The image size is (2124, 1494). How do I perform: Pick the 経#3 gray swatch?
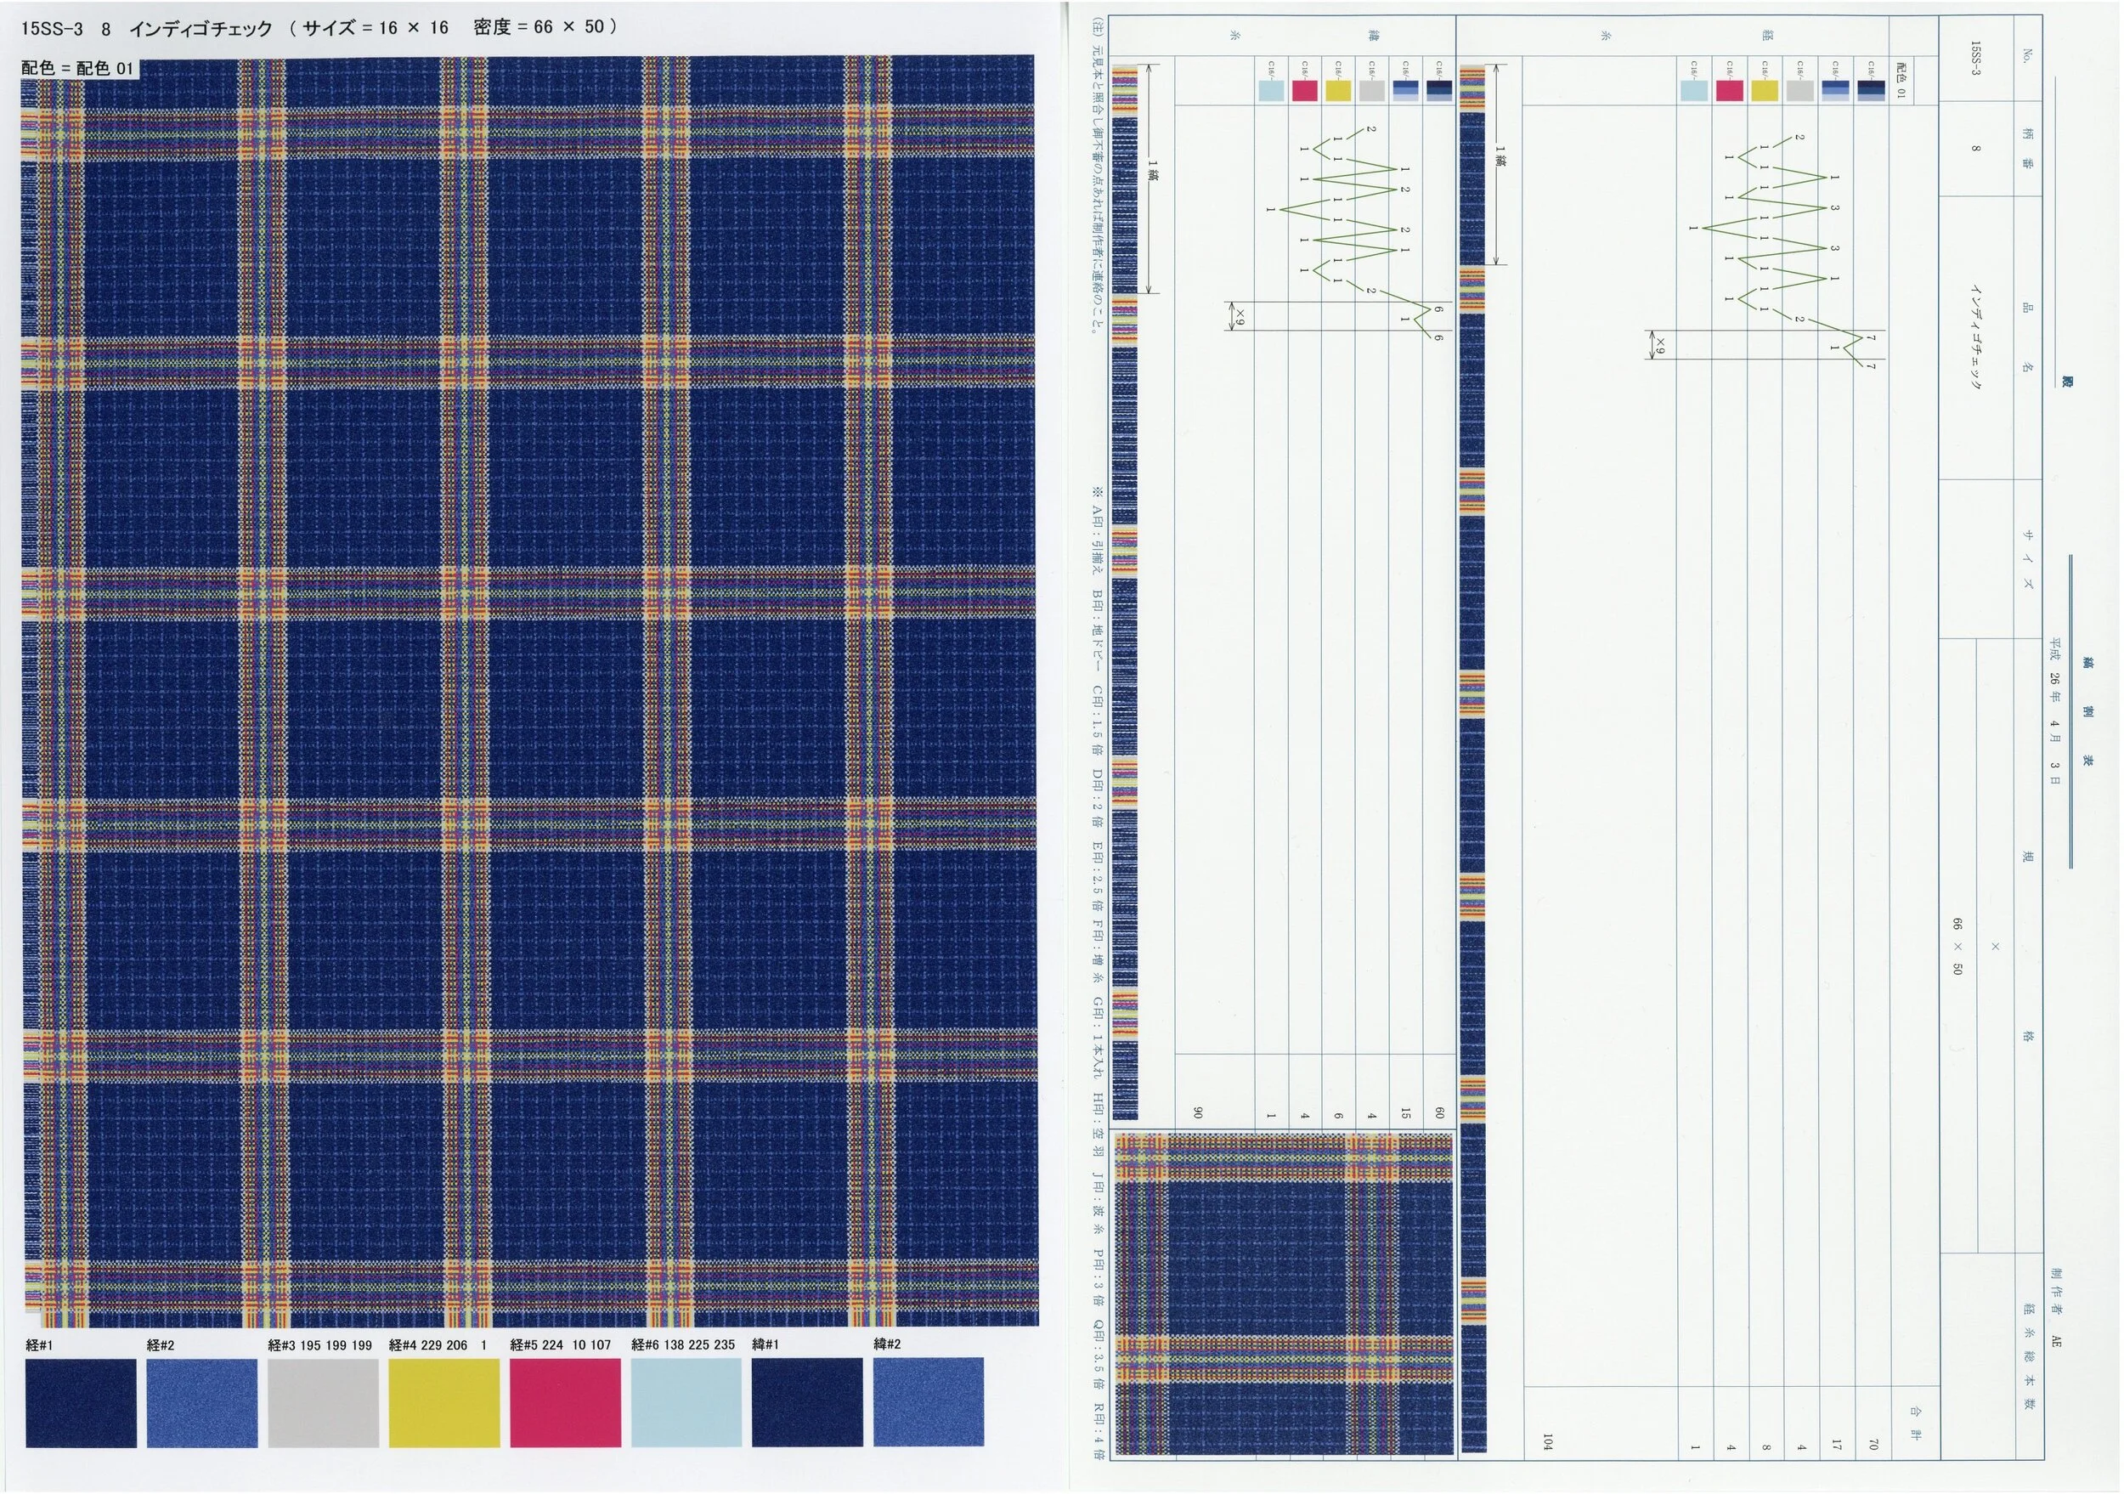(x=323, y=1401)
